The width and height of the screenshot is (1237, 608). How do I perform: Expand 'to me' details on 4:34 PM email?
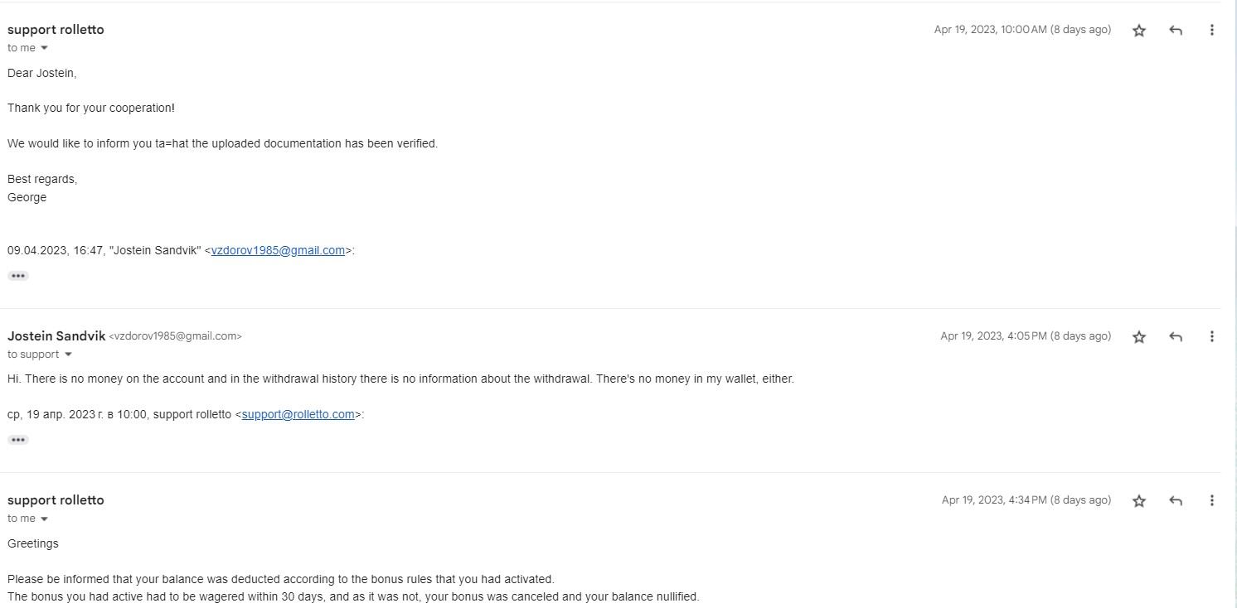(45, 519)
